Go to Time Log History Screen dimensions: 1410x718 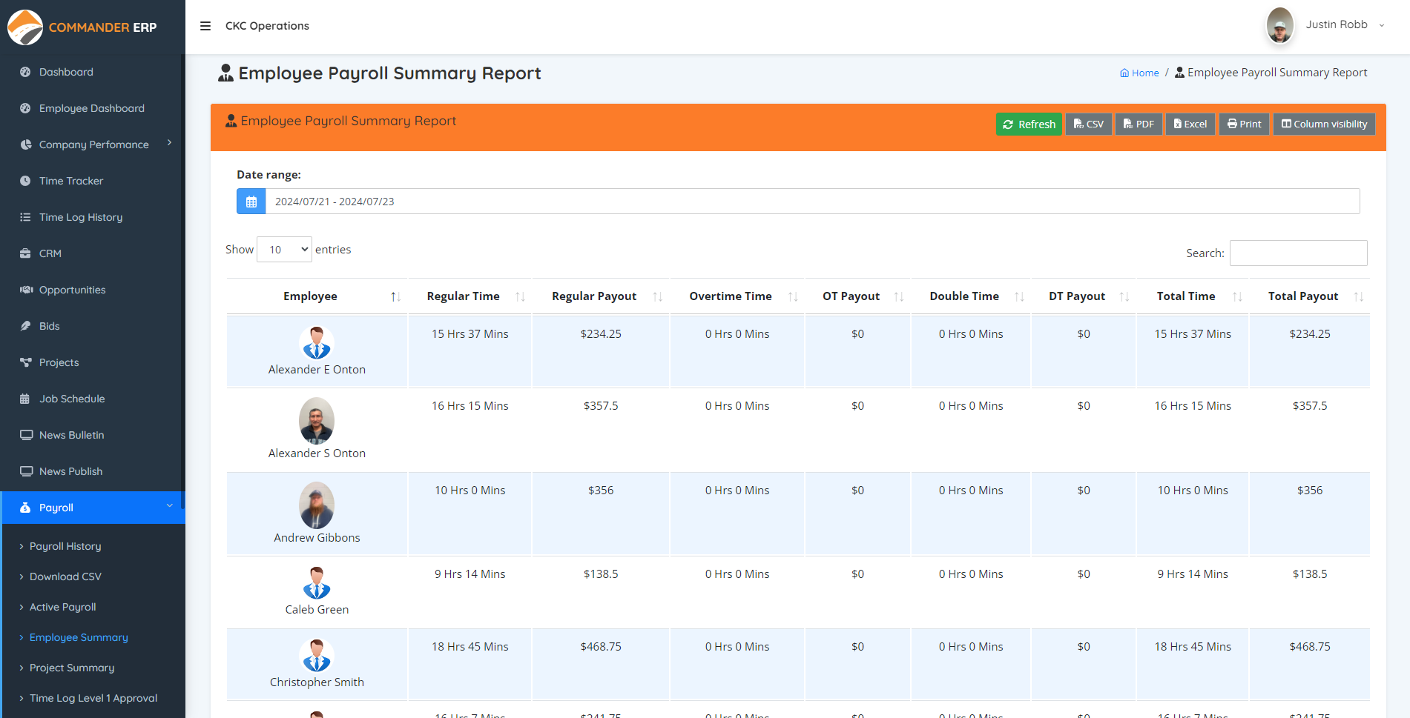[x=81, y=217]
